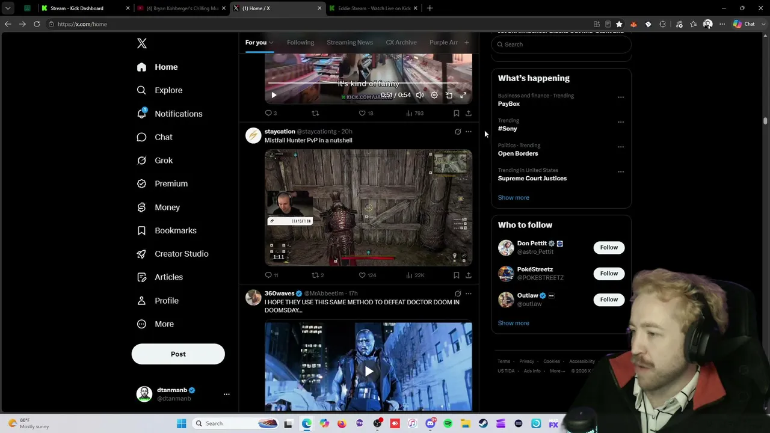Bookmark staycation's Mistfall Hunter post
Viewport: 770px width, 433px height.
457,275
